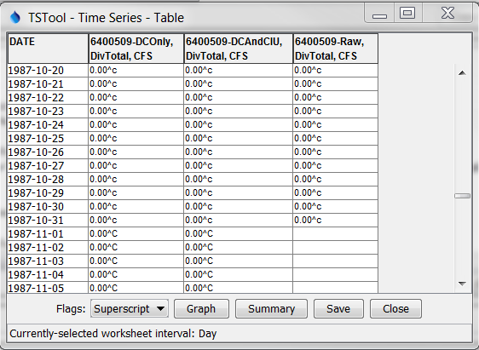Click the Flags dropdown arrow
The height and width of the screenshot is (350, 479).
[160, 309]
